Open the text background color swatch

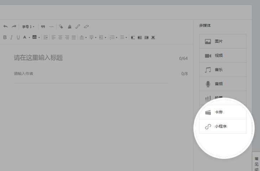(35, 37)
